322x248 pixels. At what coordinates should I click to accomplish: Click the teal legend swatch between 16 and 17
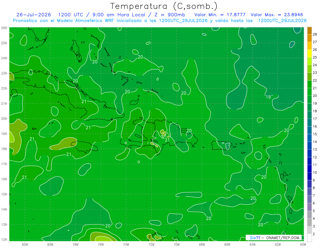click(x=309, y=123)
